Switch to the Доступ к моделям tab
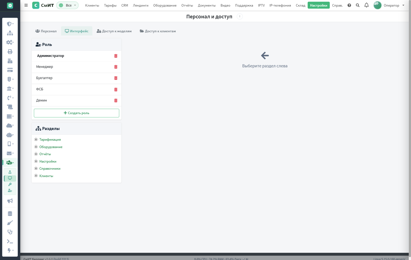Image resolution: width=411 pixels, height=260 pixels. pyautogui.click(x=114, y=31)
